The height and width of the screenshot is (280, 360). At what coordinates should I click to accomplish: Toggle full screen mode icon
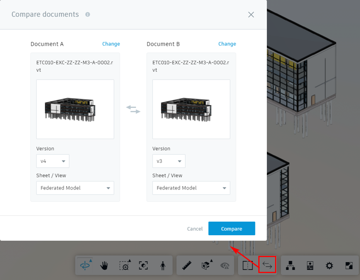coord(349,266)
